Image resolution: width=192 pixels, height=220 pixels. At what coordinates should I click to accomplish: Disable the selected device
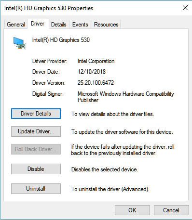pyautogui.click(x=36, y=169)
